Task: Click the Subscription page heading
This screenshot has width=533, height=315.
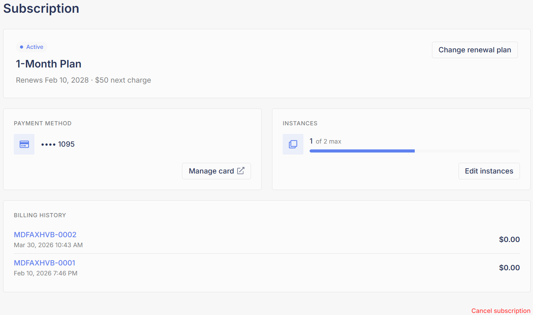Action: [x=41, y=8]
